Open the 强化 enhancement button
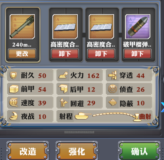The width and height of the screenshot is (164, 160). pyautogui.click(x=77, y=151)
